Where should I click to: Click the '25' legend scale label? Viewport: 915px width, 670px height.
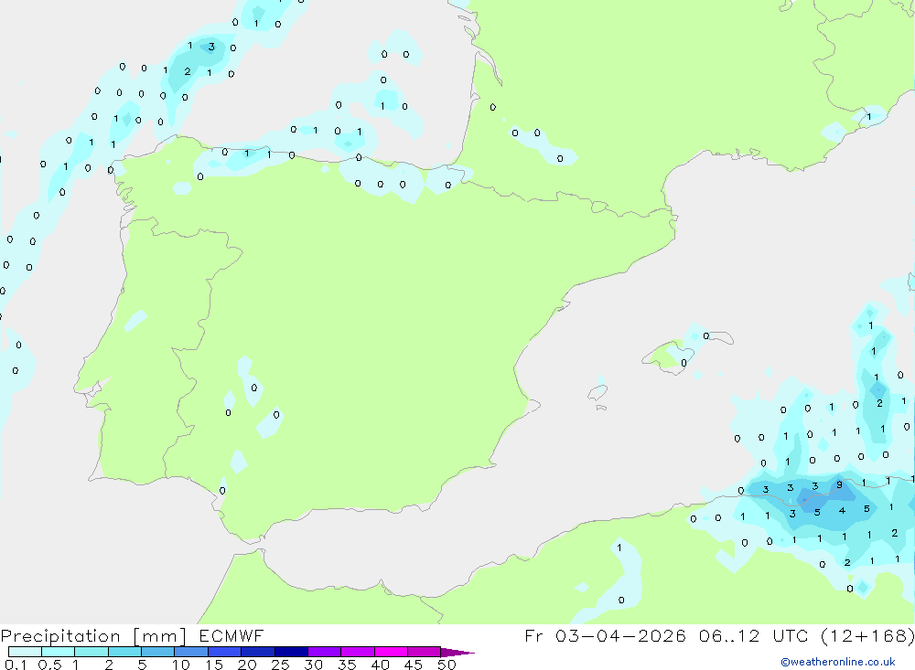(280, 665)
